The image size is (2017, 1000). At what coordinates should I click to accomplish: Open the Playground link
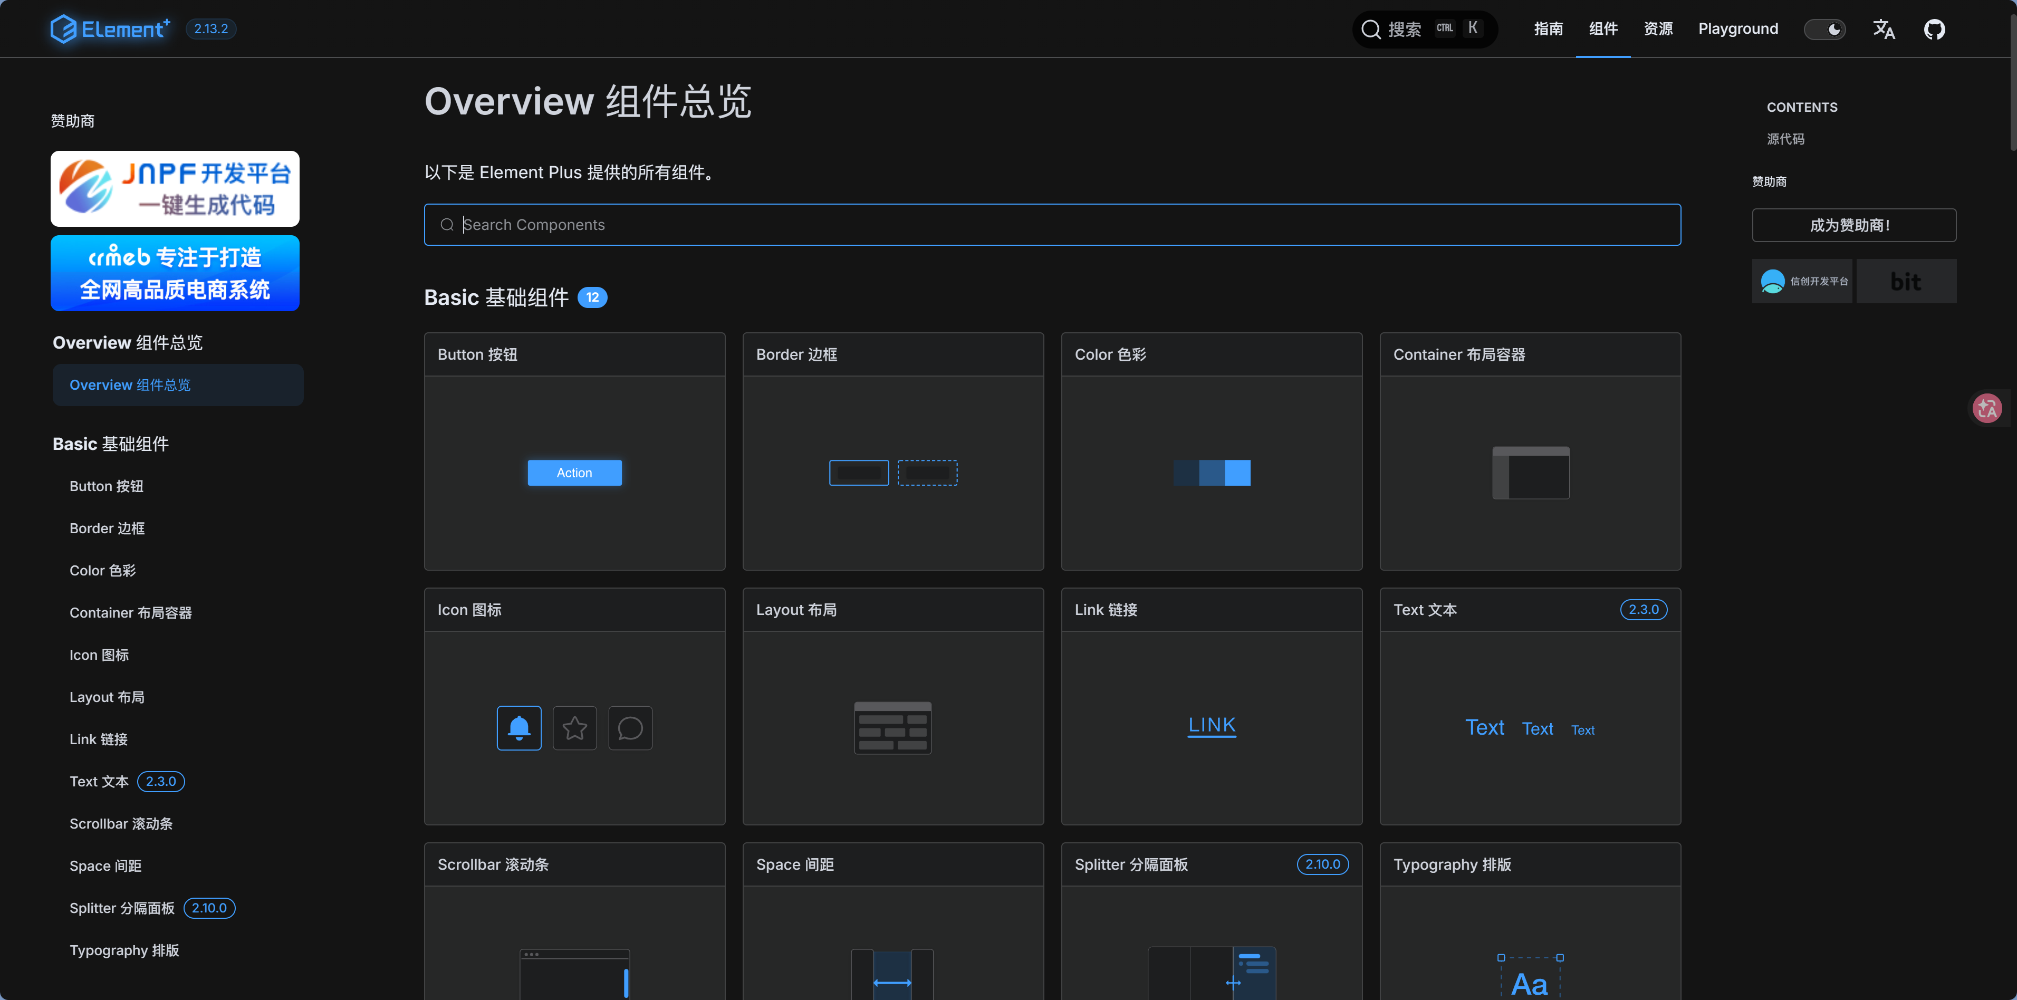point(1737,29)
